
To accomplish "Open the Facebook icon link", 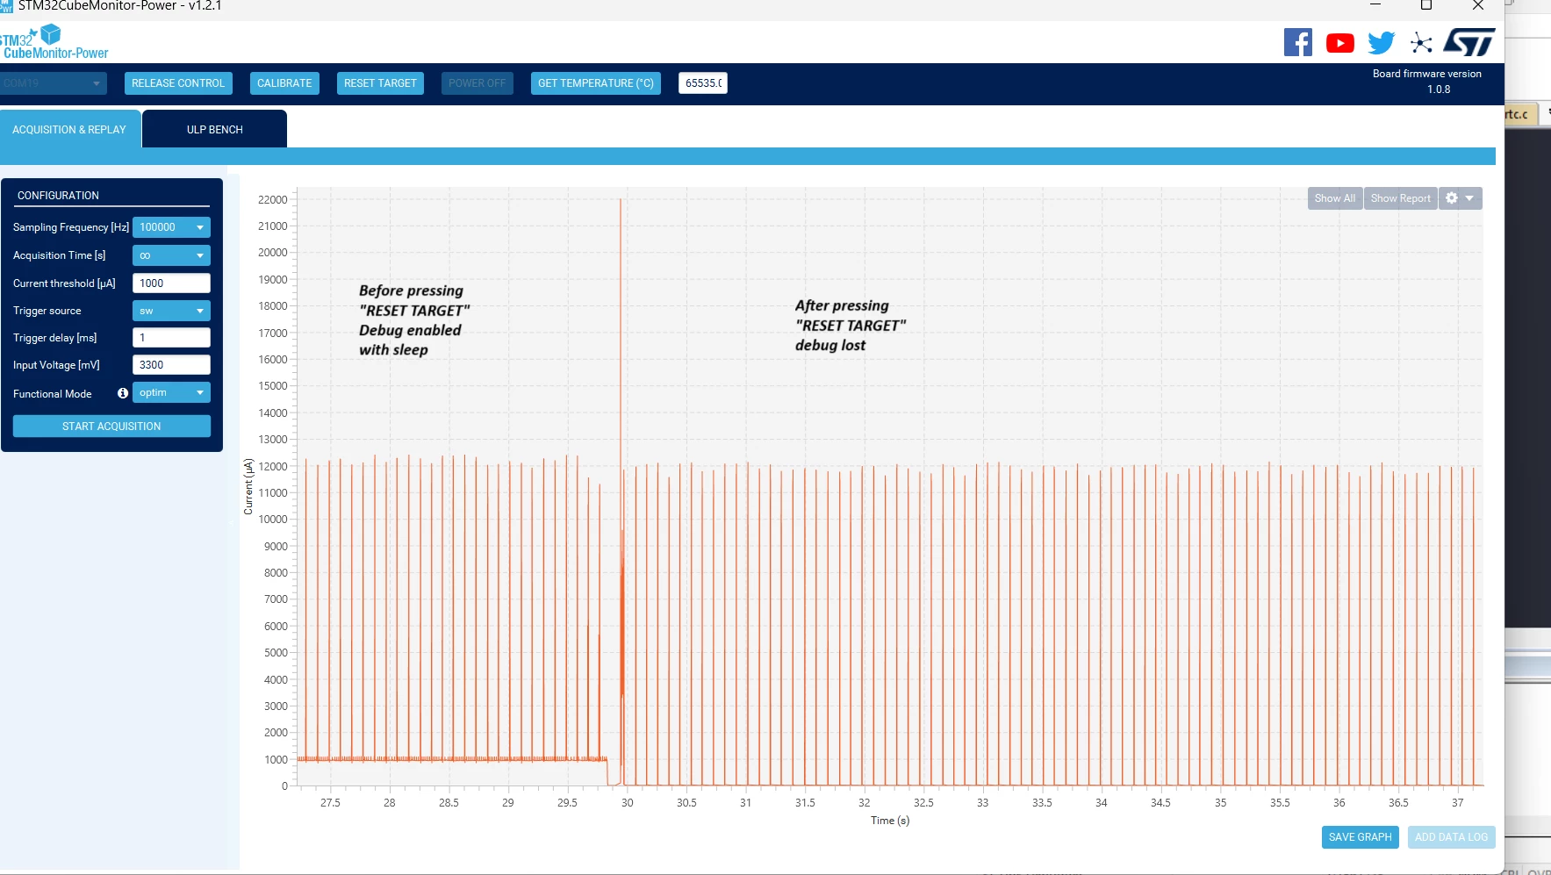I will click(1297, 42).
